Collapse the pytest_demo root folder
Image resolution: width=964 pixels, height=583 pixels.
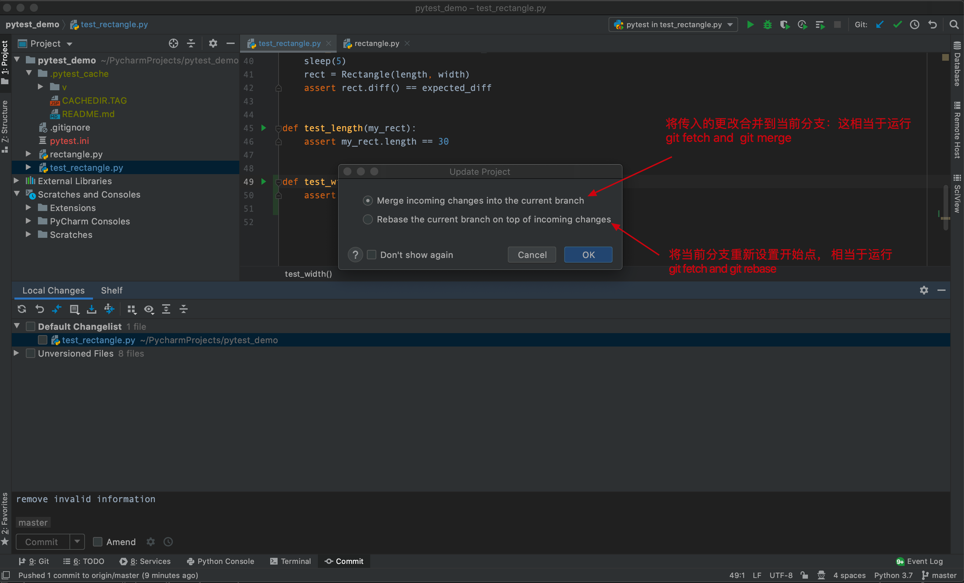tap(17, 60)
